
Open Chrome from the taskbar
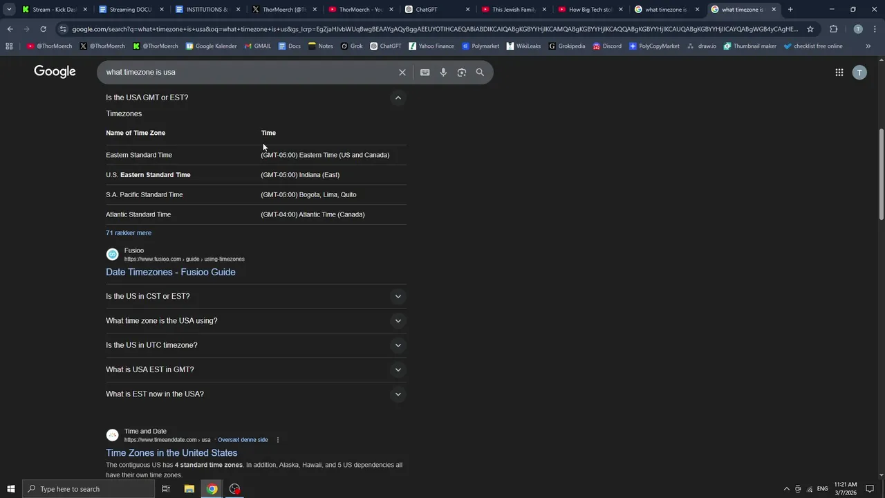click(x=212, y=489)
